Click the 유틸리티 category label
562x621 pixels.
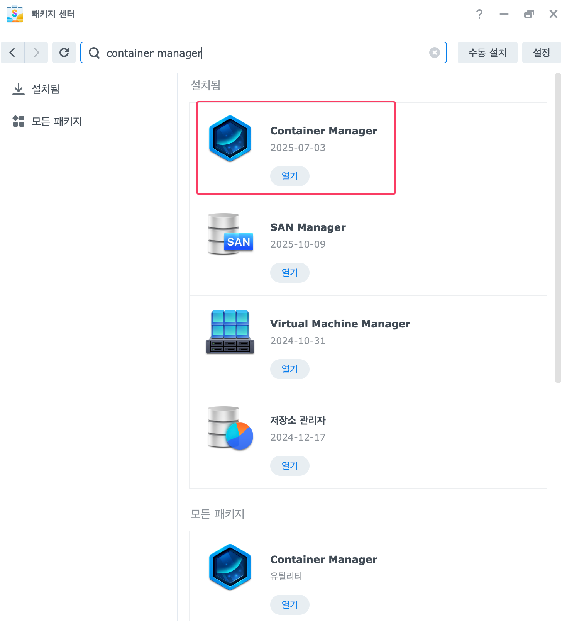(x=286, y=576)
